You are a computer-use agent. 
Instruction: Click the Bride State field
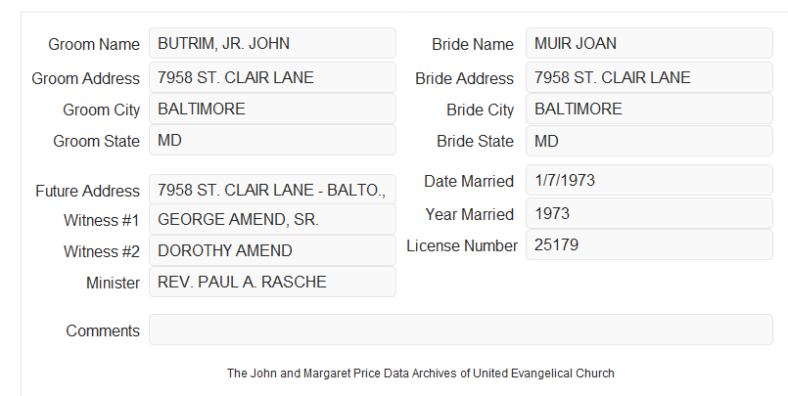click(x=649, y=141)
